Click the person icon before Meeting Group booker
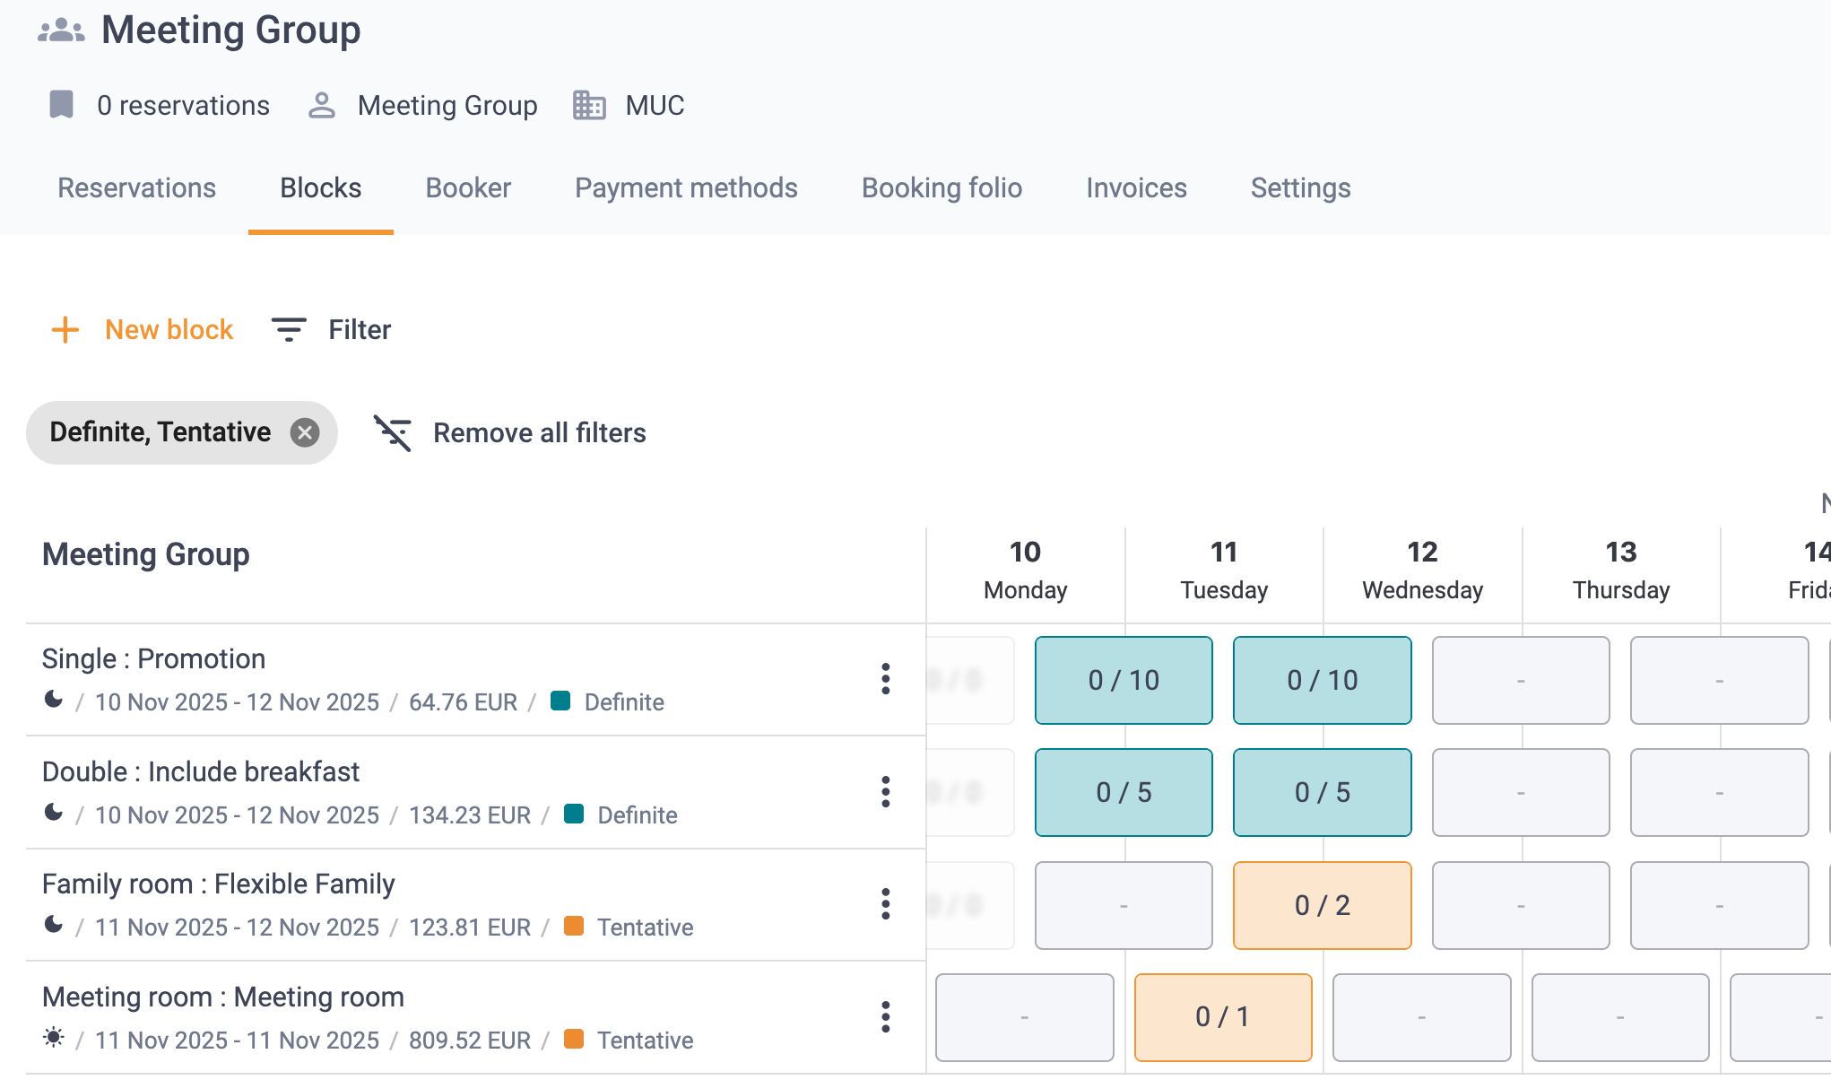 click(x=321, y=105)
